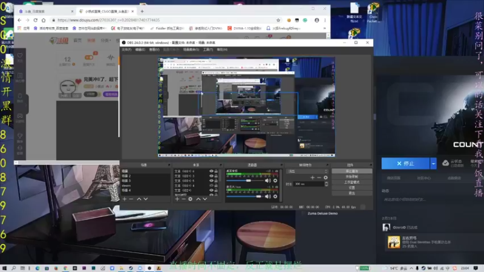This screenshot has height=272, width=484.
Task: Open dropdown arrow beside Steam 停止 button
Action: coord(433,163)
